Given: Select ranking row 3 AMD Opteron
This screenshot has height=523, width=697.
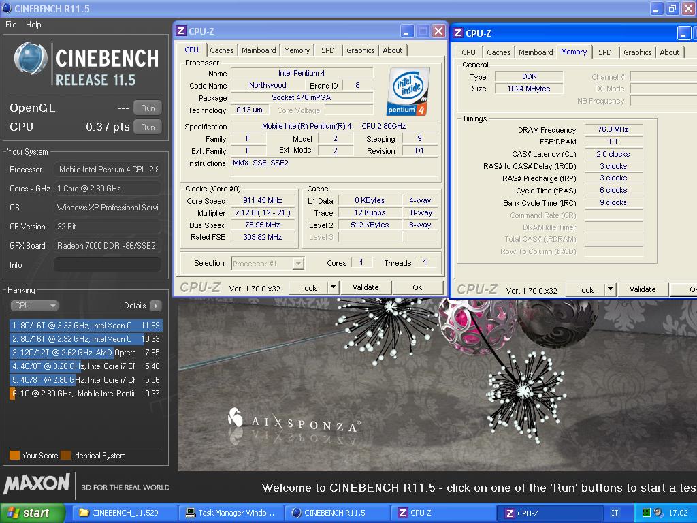Looking at the screenshot, I should click(x=86, y=353).
